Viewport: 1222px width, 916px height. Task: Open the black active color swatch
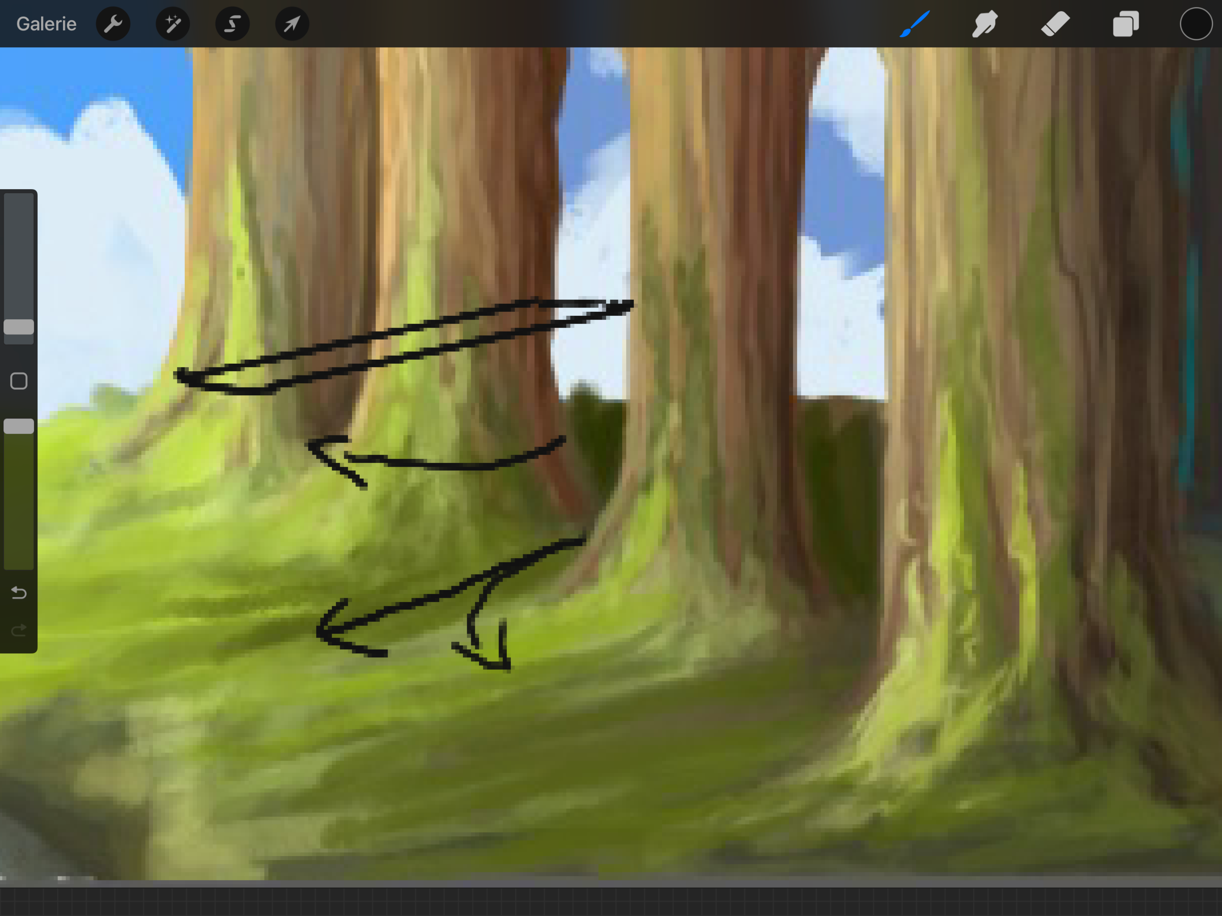pos(1196,24)
